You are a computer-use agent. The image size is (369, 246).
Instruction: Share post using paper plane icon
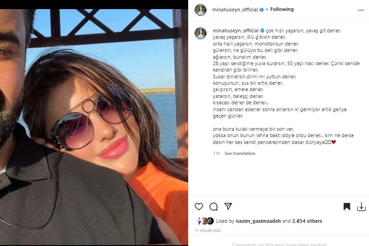228,206
